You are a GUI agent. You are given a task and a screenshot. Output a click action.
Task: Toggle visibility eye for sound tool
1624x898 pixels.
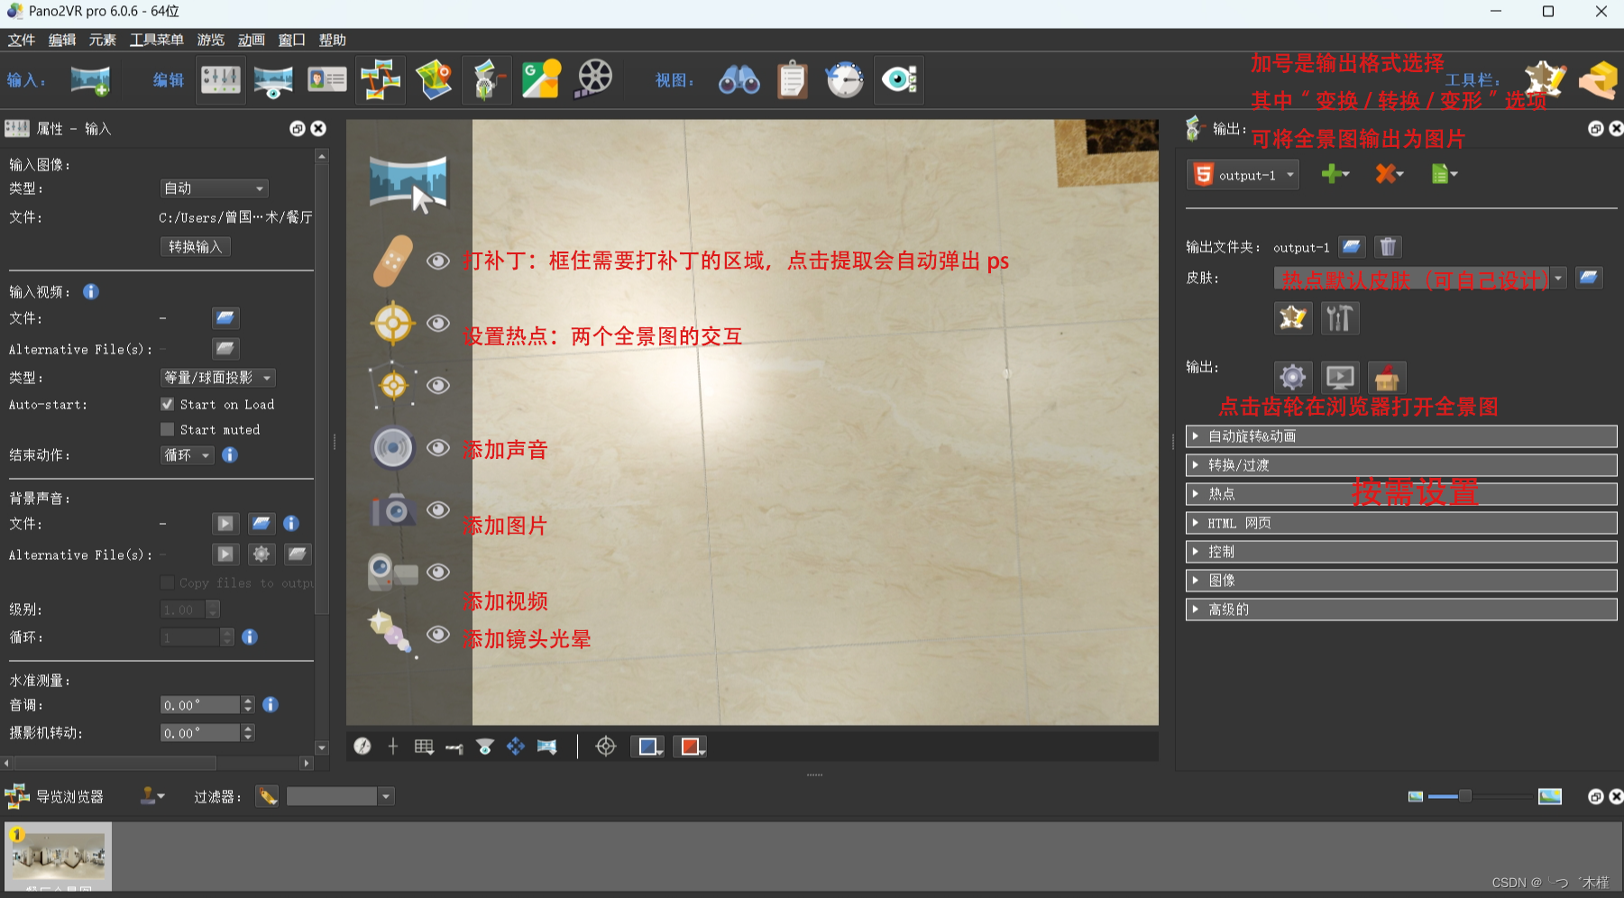click(438, 448)
